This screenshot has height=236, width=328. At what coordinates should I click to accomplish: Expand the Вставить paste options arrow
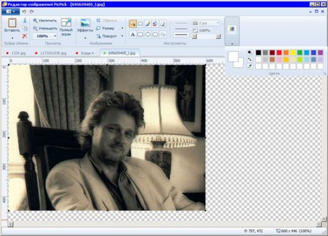pos(12,38)
